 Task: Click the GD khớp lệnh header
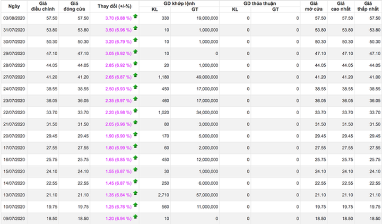point(179,3)
